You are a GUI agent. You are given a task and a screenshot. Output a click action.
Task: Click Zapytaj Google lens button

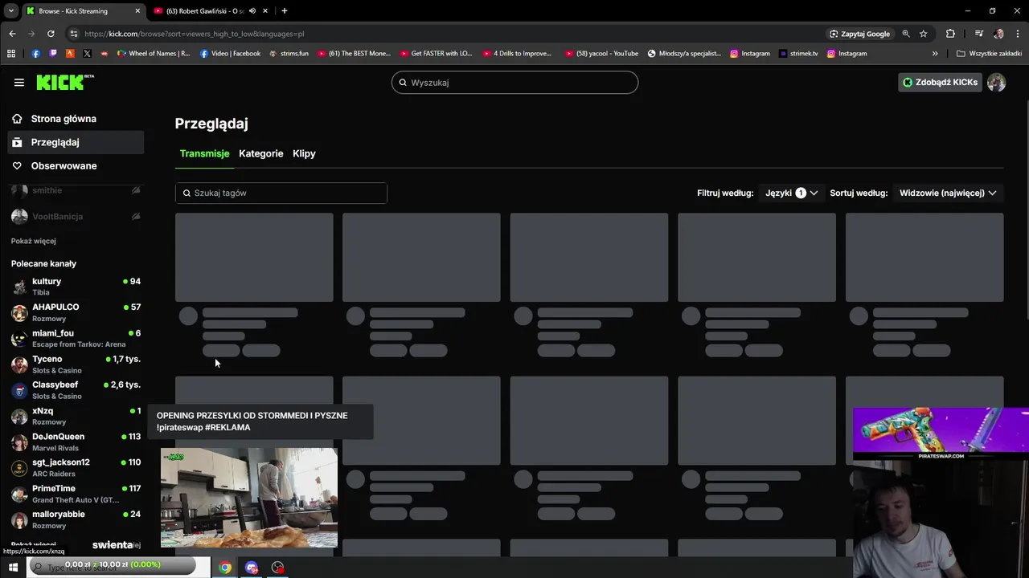click(x=860, y=34)
